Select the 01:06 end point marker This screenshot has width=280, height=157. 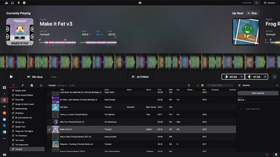(255, 77)
